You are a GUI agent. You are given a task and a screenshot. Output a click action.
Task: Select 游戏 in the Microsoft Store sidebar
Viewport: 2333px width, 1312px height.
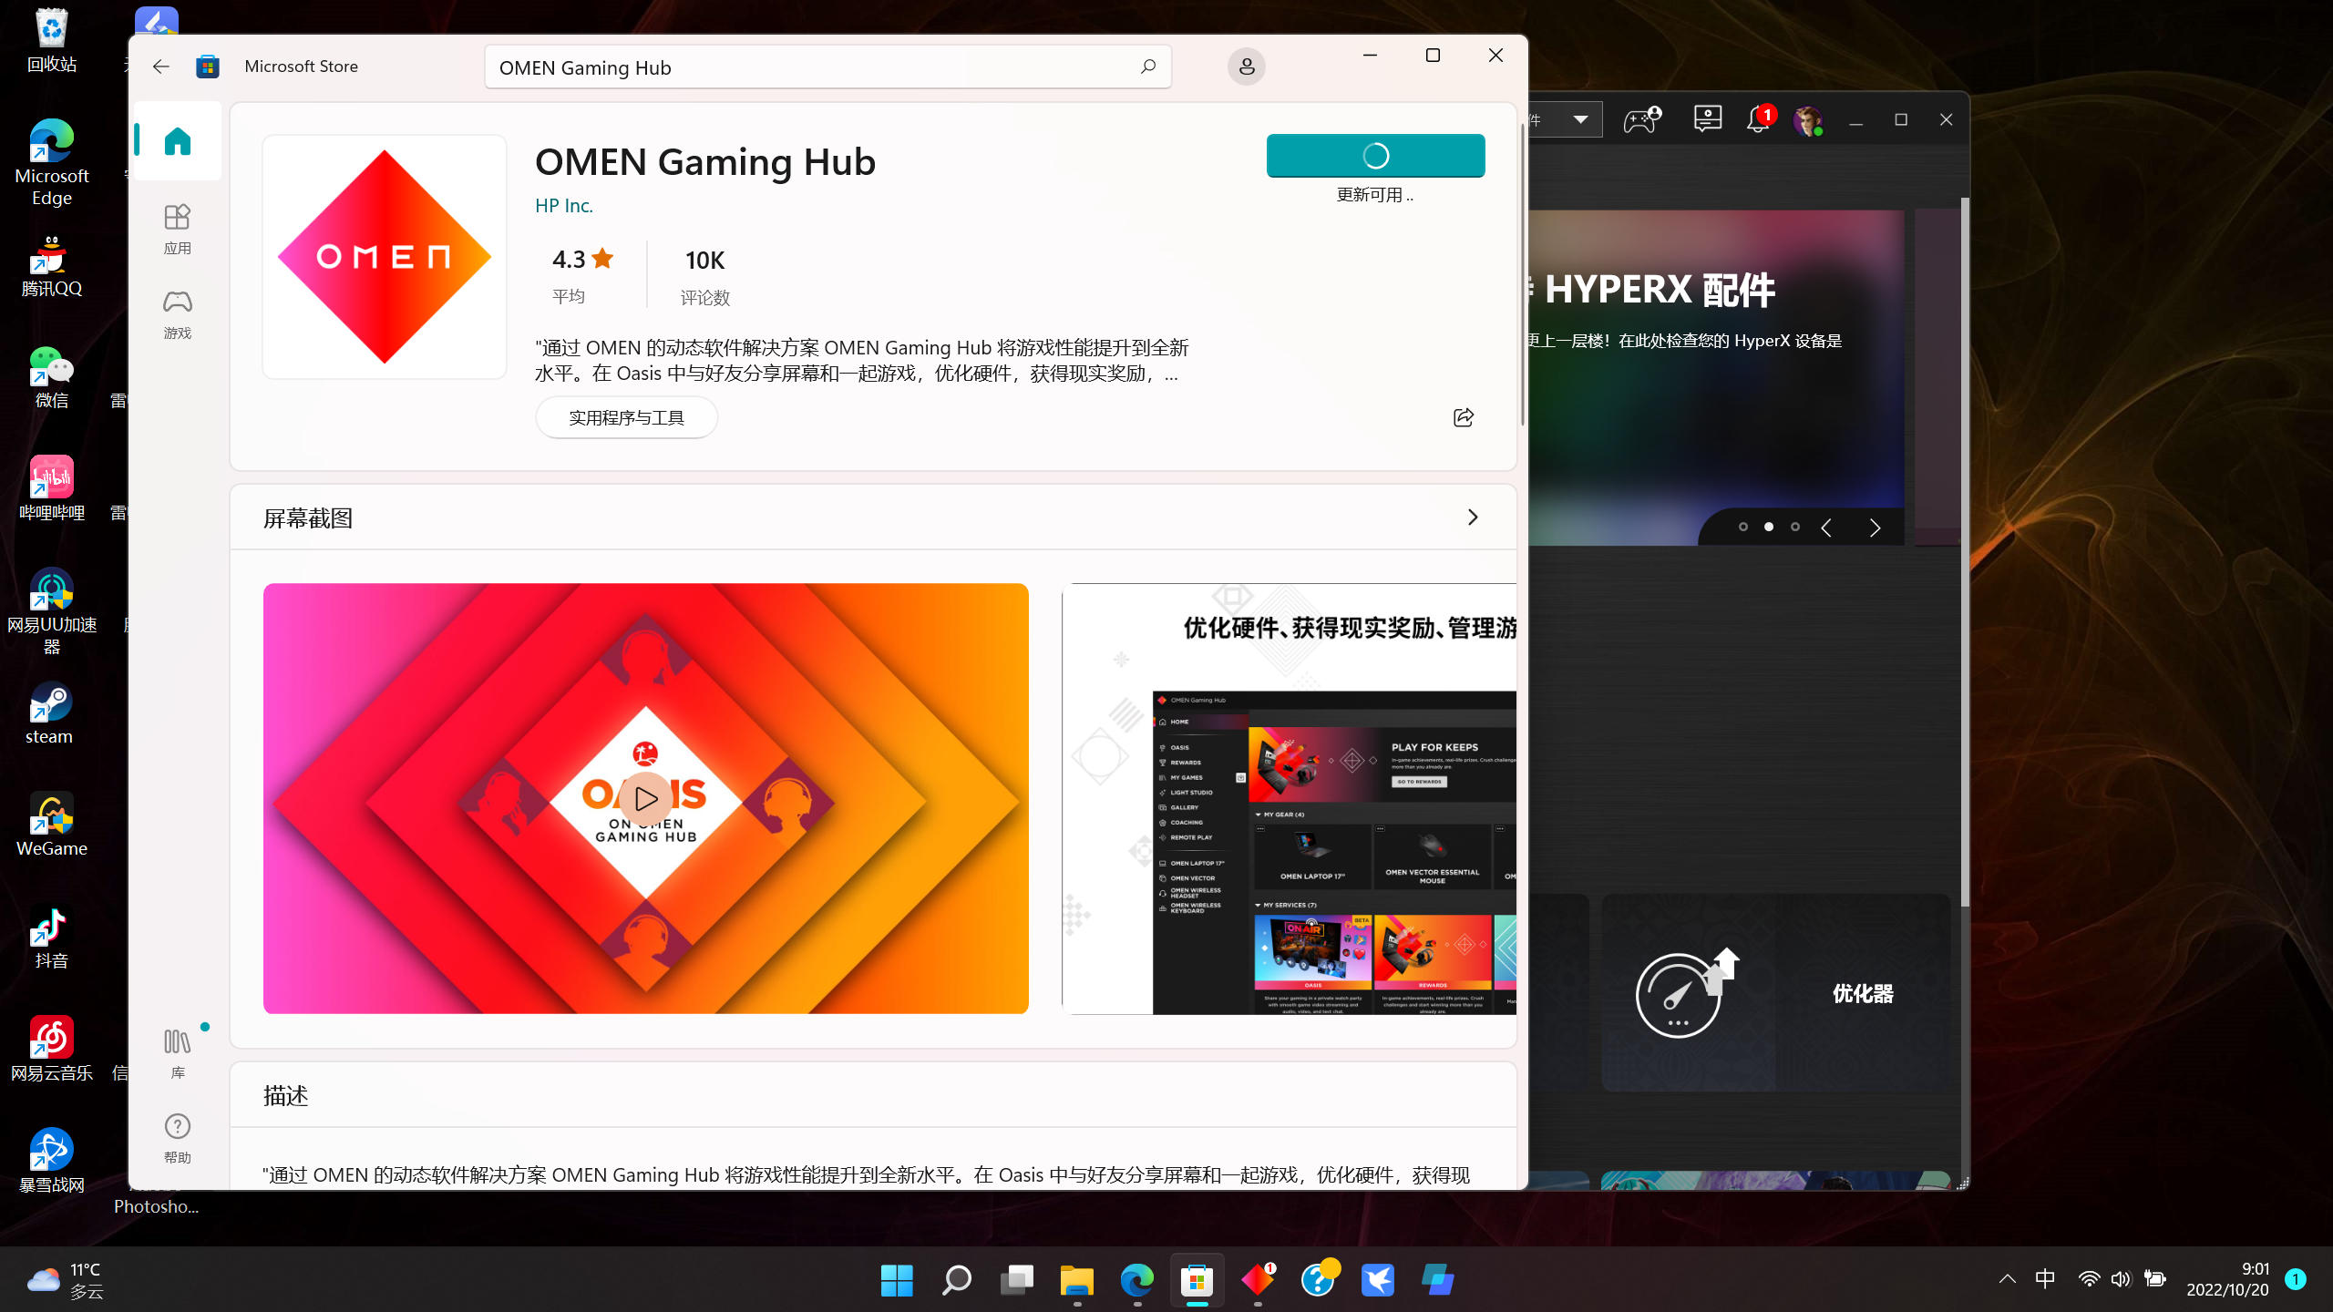[x=176, y=313]
